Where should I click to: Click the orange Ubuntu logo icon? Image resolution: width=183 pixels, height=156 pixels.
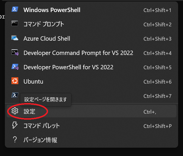pos(15,81)
